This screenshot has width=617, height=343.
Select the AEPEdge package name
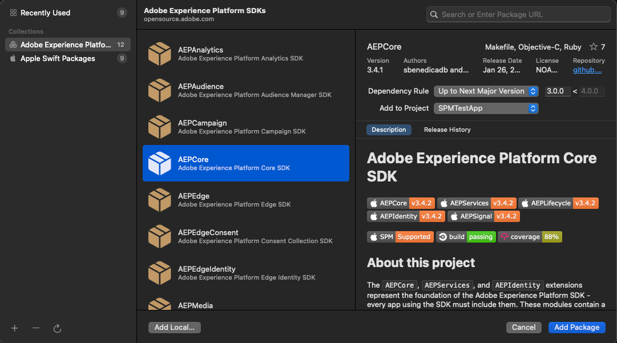[193, 196]
